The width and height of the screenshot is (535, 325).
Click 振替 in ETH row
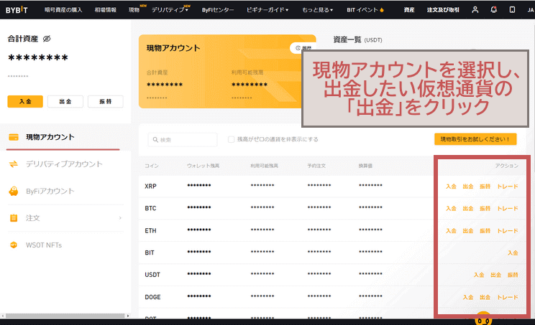[x=485, y=231]
